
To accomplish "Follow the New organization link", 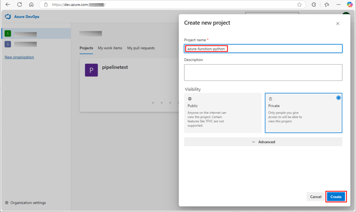I will point(19,57).
